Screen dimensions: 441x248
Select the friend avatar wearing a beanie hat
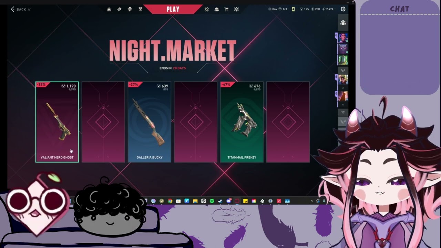point(343,80)
